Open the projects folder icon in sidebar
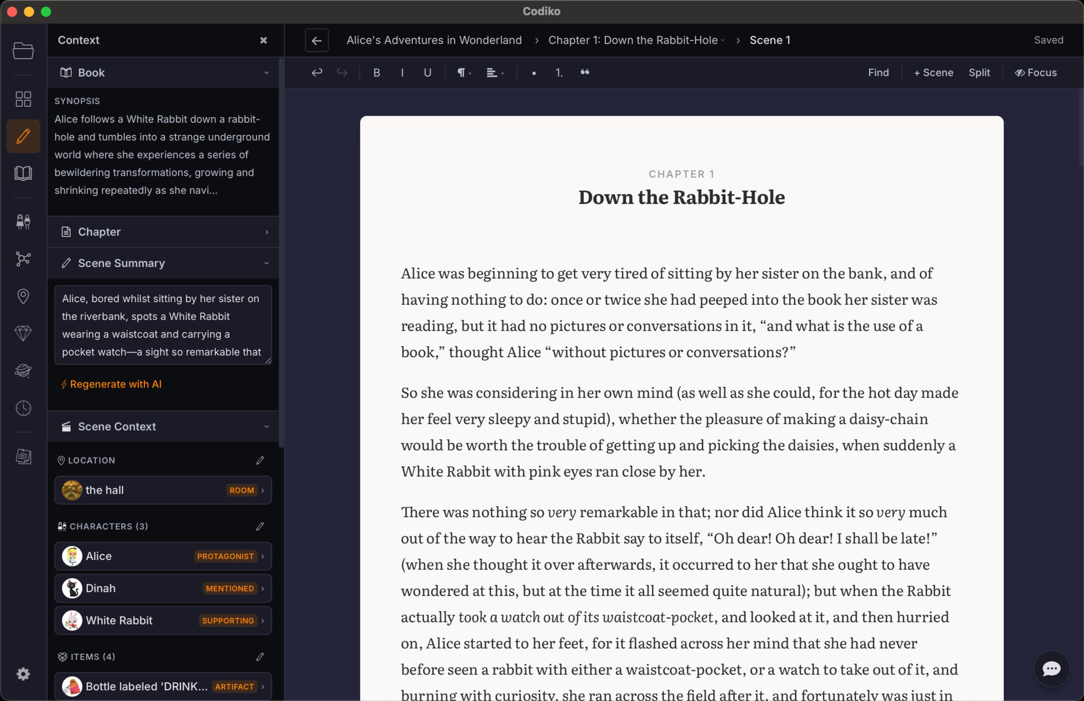 point(23,50)
